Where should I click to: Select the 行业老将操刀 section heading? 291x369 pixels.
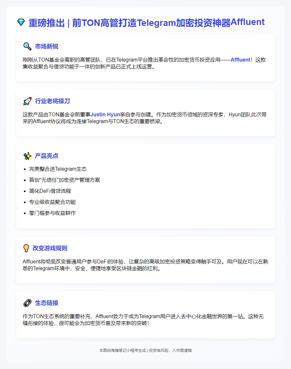[x=52, y=101]
